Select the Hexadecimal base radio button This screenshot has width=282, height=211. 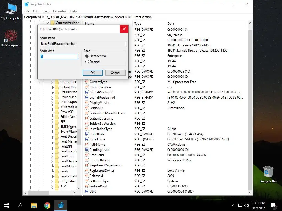[87, 56]
